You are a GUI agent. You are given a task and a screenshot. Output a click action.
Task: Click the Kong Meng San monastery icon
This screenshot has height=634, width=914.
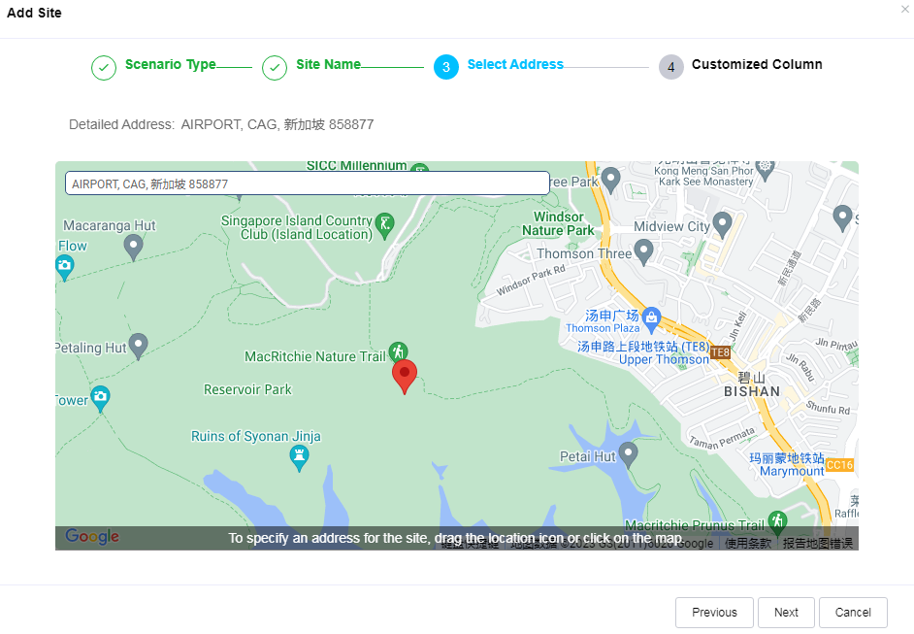pos(765,169)
